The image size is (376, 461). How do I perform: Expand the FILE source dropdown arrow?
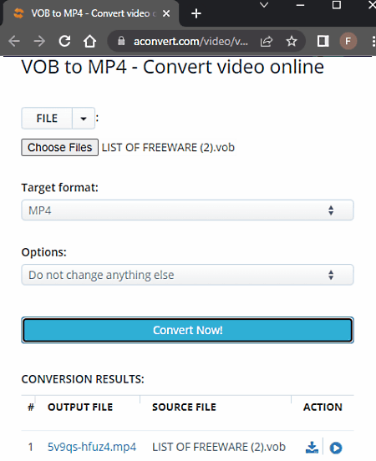pos(84,119)
